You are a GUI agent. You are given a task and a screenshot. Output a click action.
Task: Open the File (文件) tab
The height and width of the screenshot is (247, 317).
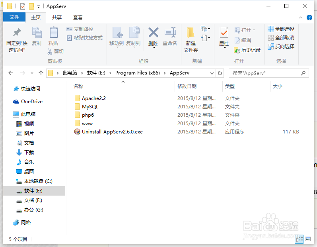[14, 17]
